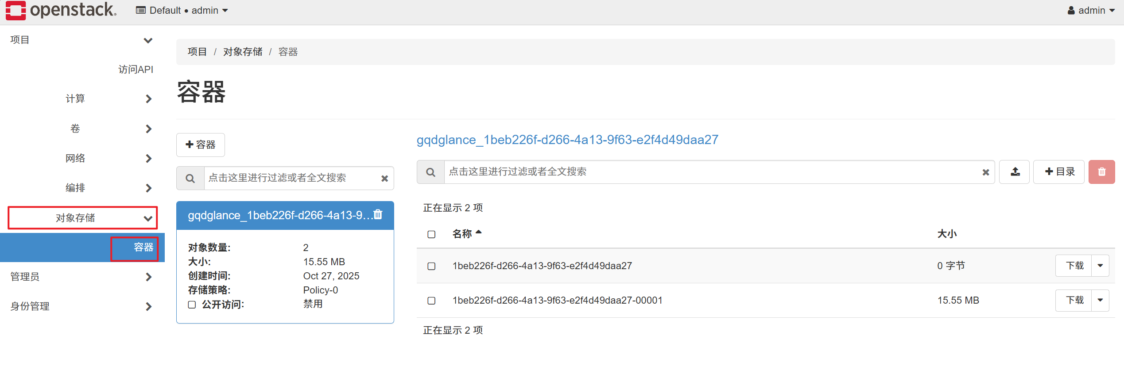Click the OpenStack logo
Image resolution: width=1124 pixels, height=381 pixels.
[61, 10]
